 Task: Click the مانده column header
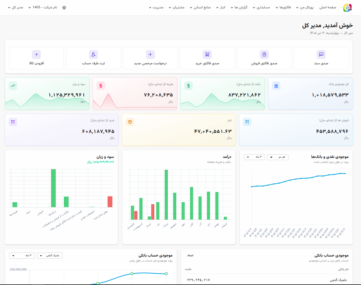(x=188, y=269)
